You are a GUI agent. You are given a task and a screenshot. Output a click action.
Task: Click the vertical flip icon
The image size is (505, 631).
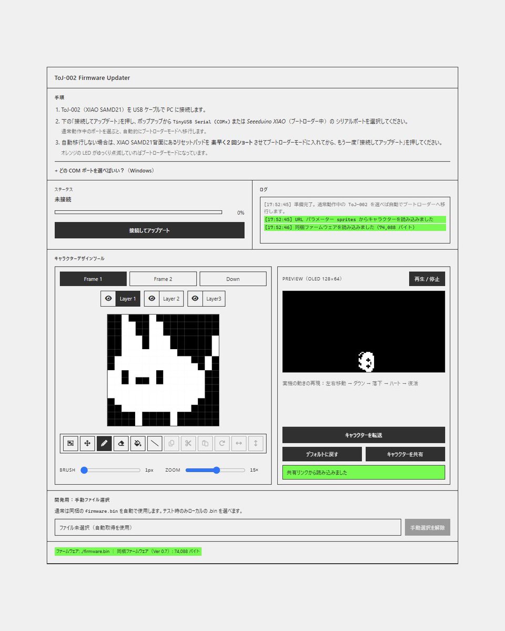(256, 443)
